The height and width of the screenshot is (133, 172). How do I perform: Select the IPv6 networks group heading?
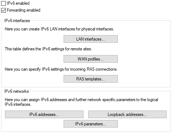click(17, 91)
